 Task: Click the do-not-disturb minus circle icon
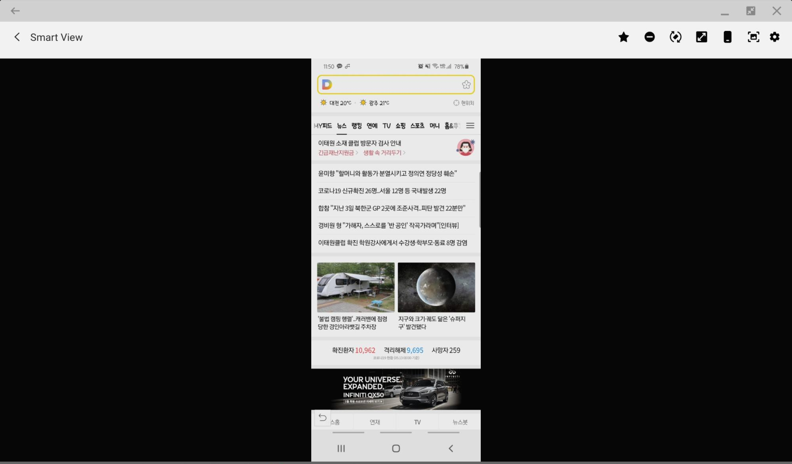pyautogui.click(x=649, y=37)
